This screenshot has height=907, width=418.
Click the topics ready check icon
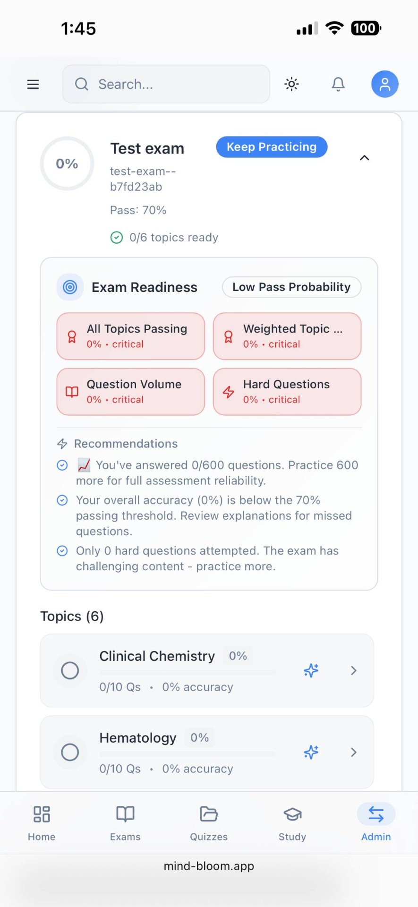coord(117,238)
